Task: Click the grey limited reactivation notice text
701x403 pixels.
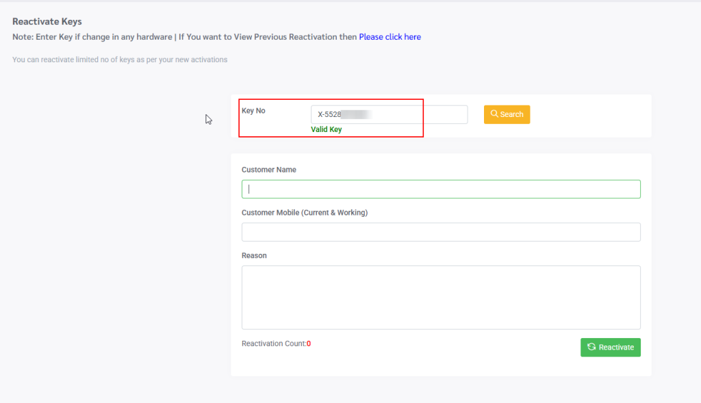Action: click(x=120, y=60)
